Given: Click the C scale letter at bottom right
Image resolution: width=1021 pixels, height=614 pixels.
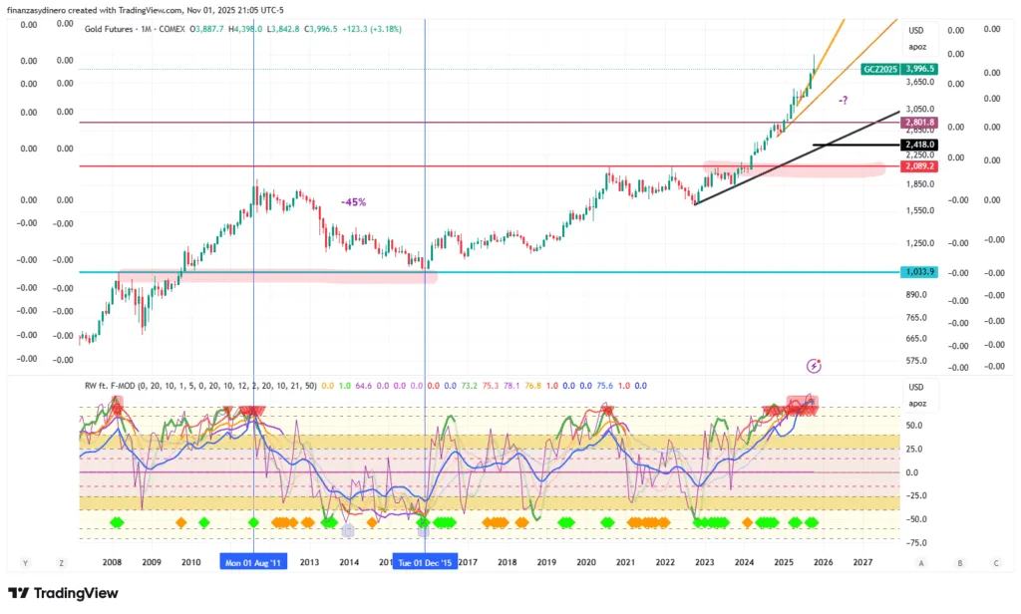Looking at the screenshot, I should tap(996, 562).
